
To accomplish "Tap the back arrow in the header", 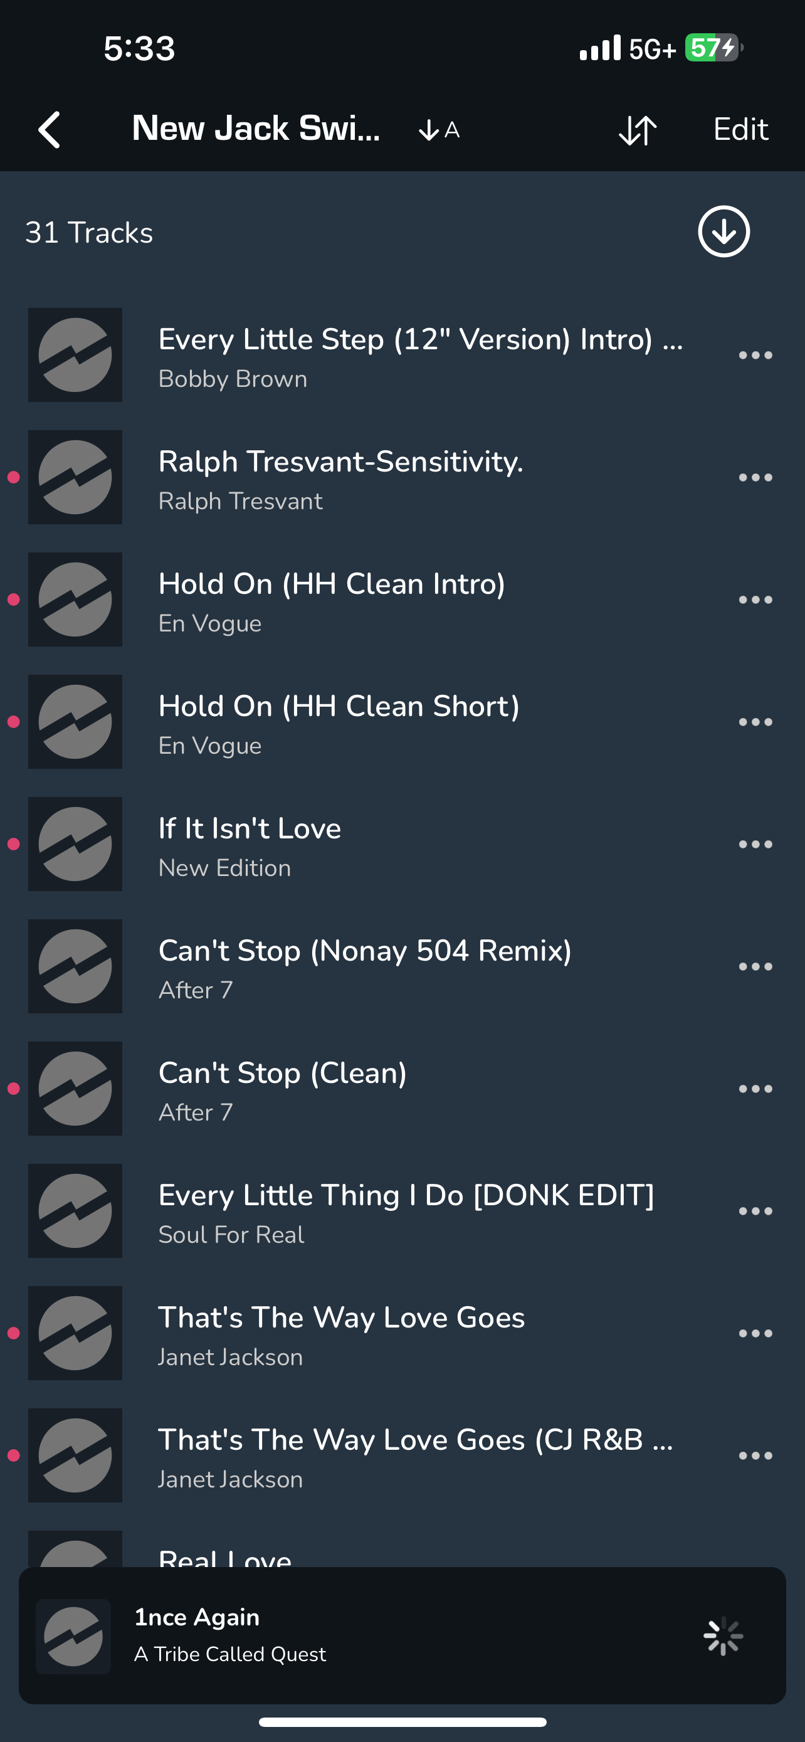I will (x=50, y=129).
